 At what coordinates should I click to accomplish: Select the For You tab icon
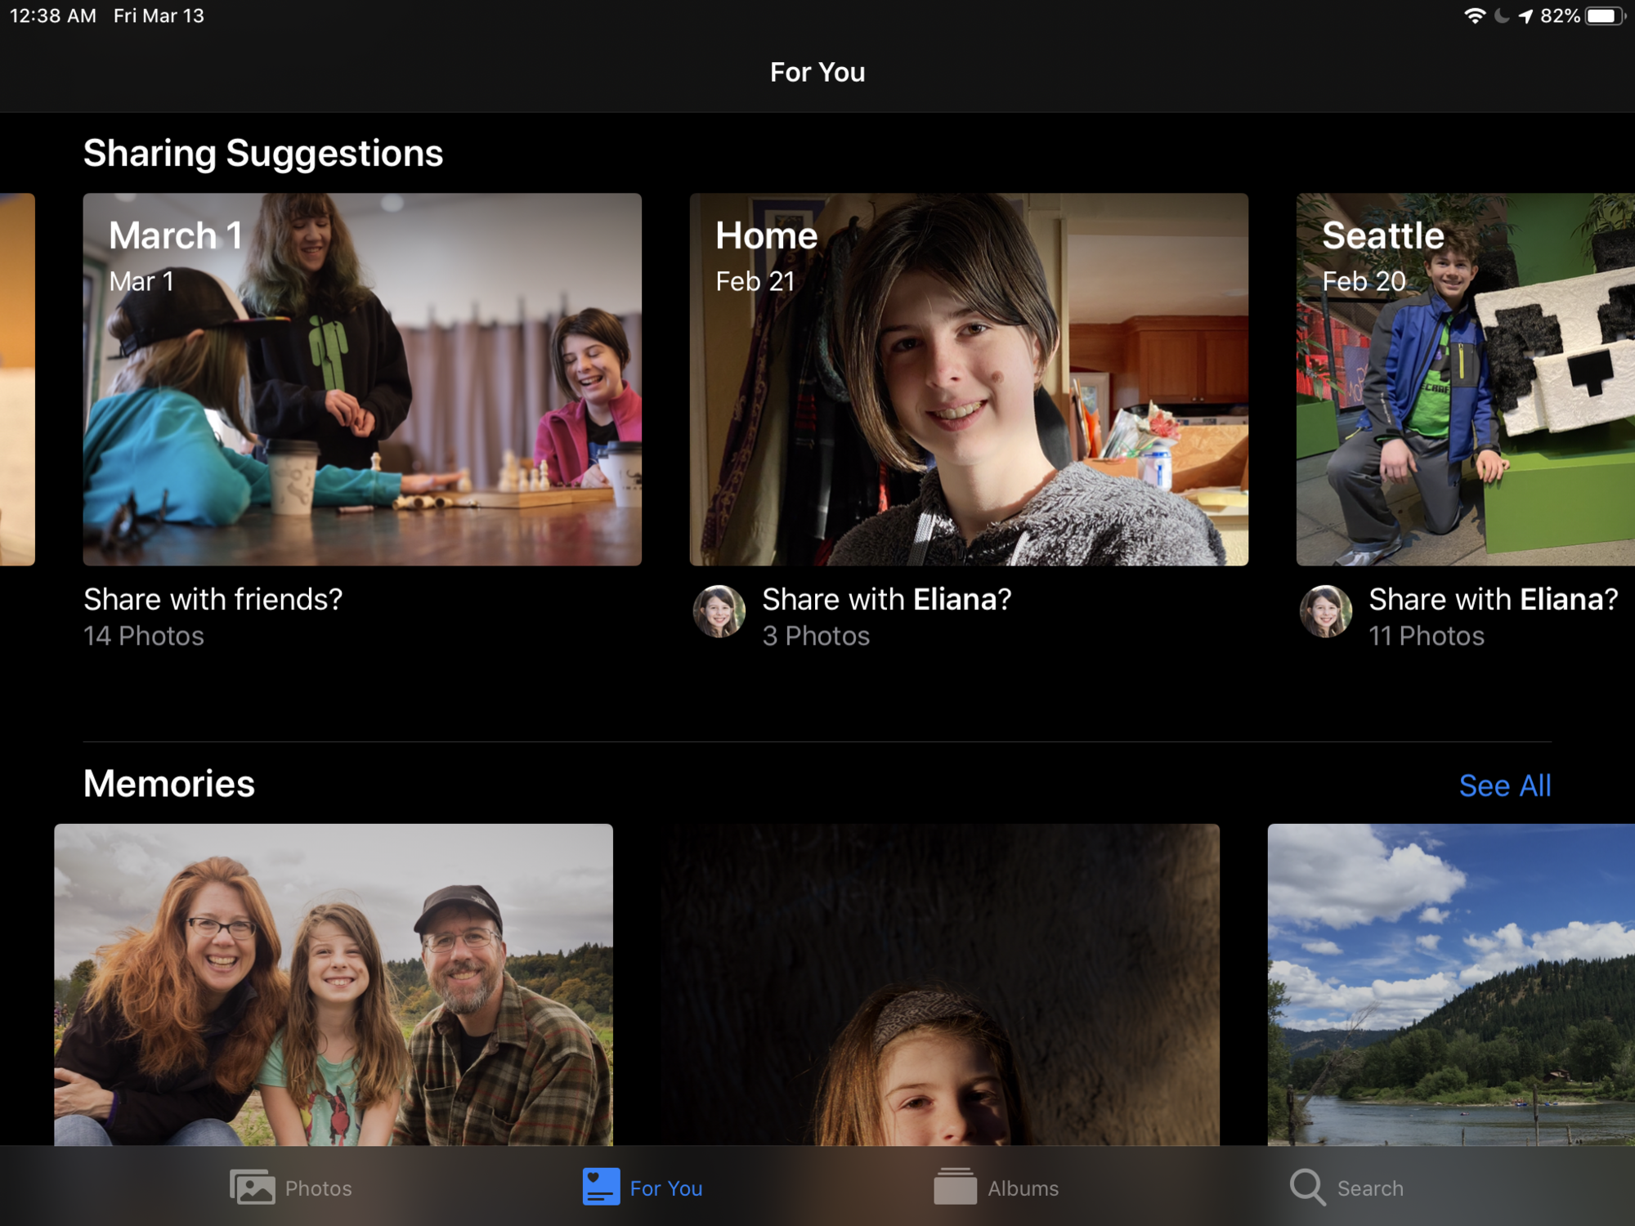pyautogui.click(x=601, y=1187)
